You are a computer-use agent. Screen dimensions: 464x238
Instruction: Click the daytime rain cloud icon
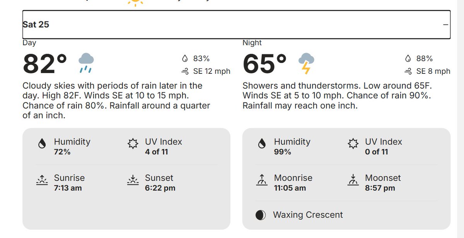[86, 63]
